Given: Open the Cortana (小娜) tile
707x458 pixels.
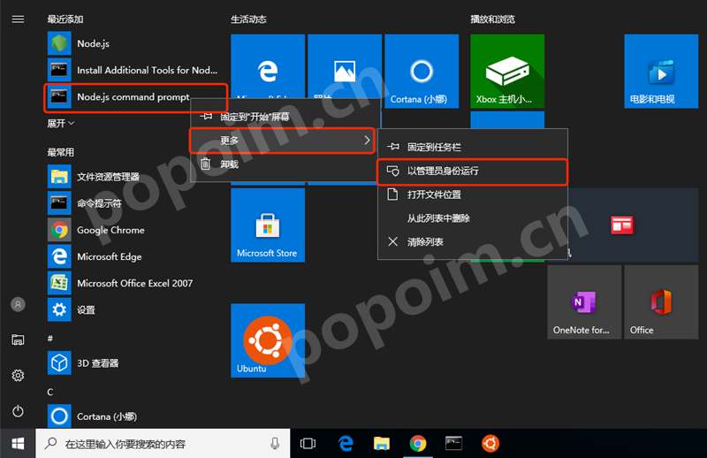Looking at the screenshot, I should (422, 72).
